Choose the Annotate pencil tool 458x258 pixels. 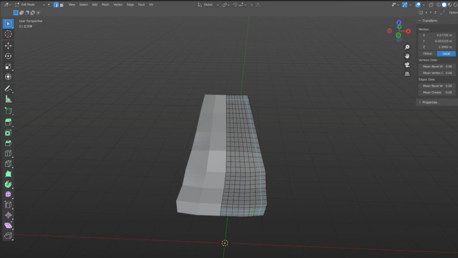click(x=8, y=89)
